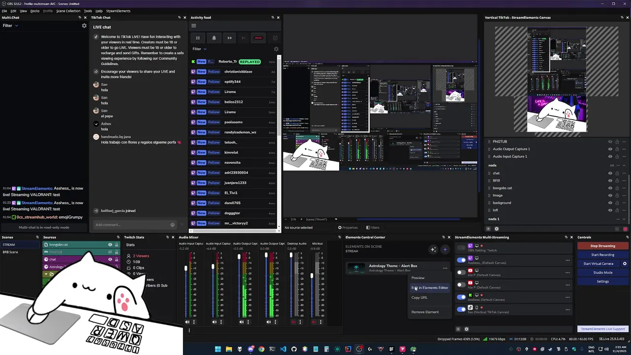Viewport: 631px width, 355px height.
Task: Open OBS Settings from Controls
Action: pyautogui.click(x=602, y=282)
